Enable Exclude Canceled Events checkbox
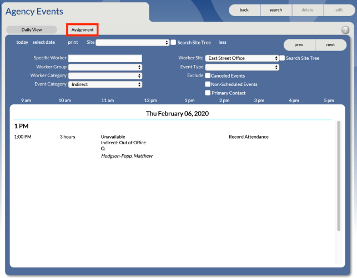 coord(208,75)
